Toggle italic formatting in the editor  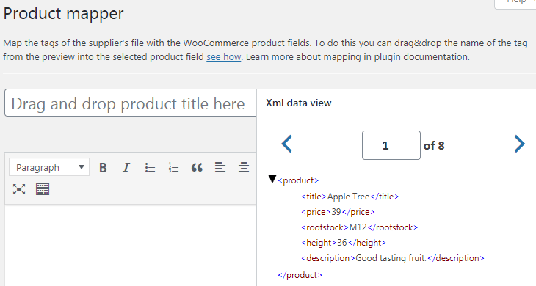coord(126,168)
